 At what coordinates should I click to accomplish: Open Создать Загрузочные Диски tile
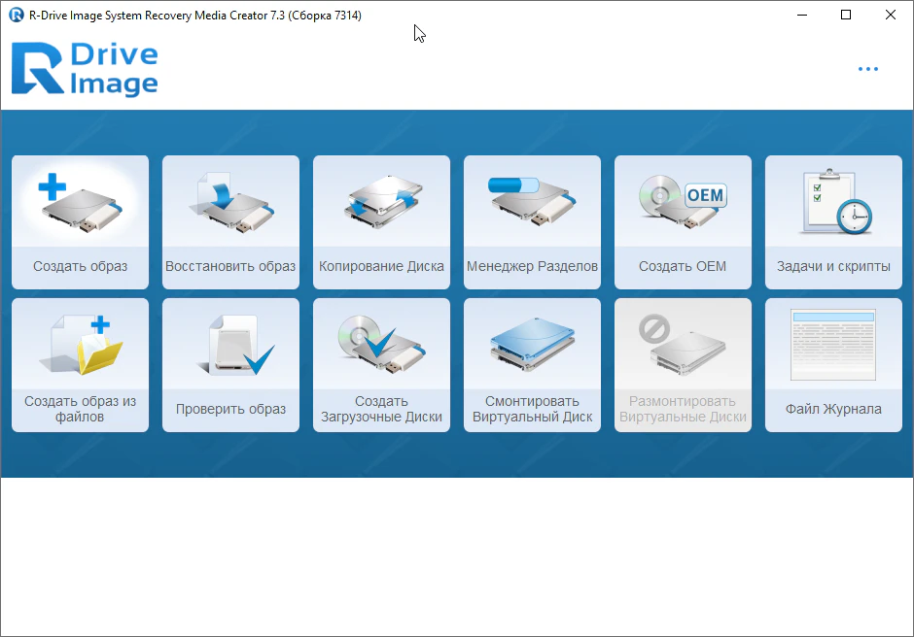[381, 364]
